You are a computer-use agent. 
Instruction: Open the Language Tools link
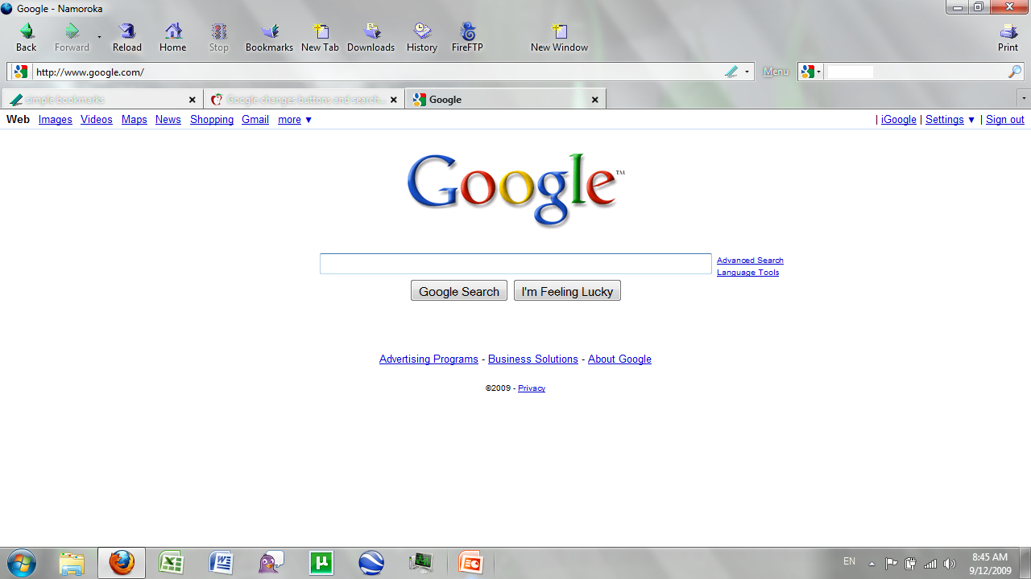click(748, 273)
